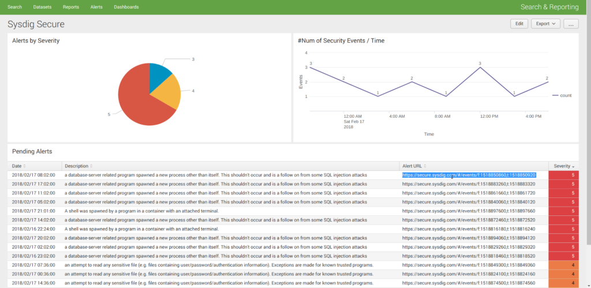Open alert URL ending t:1518824160
The height and width of the screenshot is (288, 591).
(x=469, y=274)
